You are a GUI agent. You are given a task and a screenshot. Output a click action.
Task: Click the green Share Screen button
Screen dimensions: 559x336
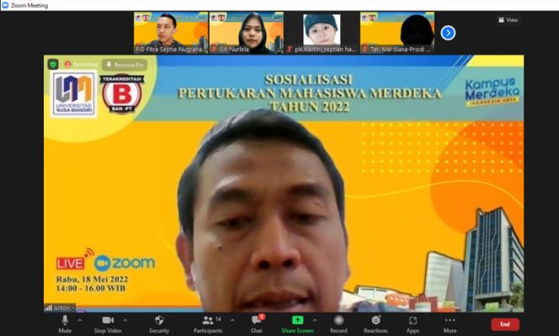tap(297, 324)
